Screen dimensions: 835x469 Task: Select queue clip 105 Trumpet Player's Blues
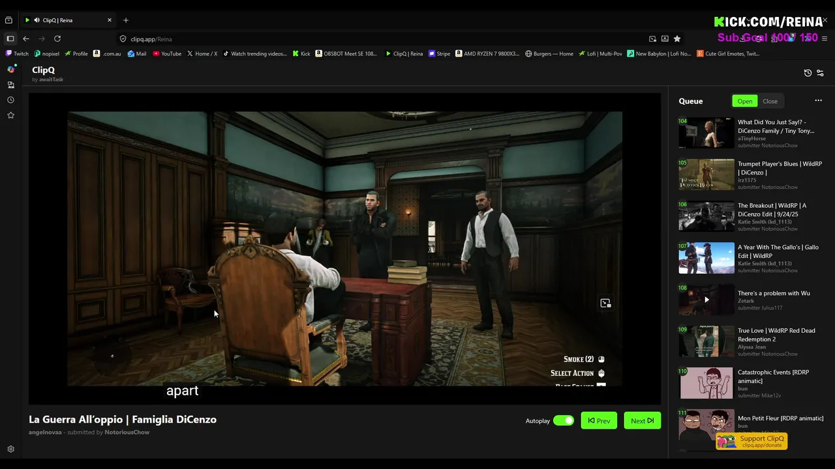click(751, 175)
